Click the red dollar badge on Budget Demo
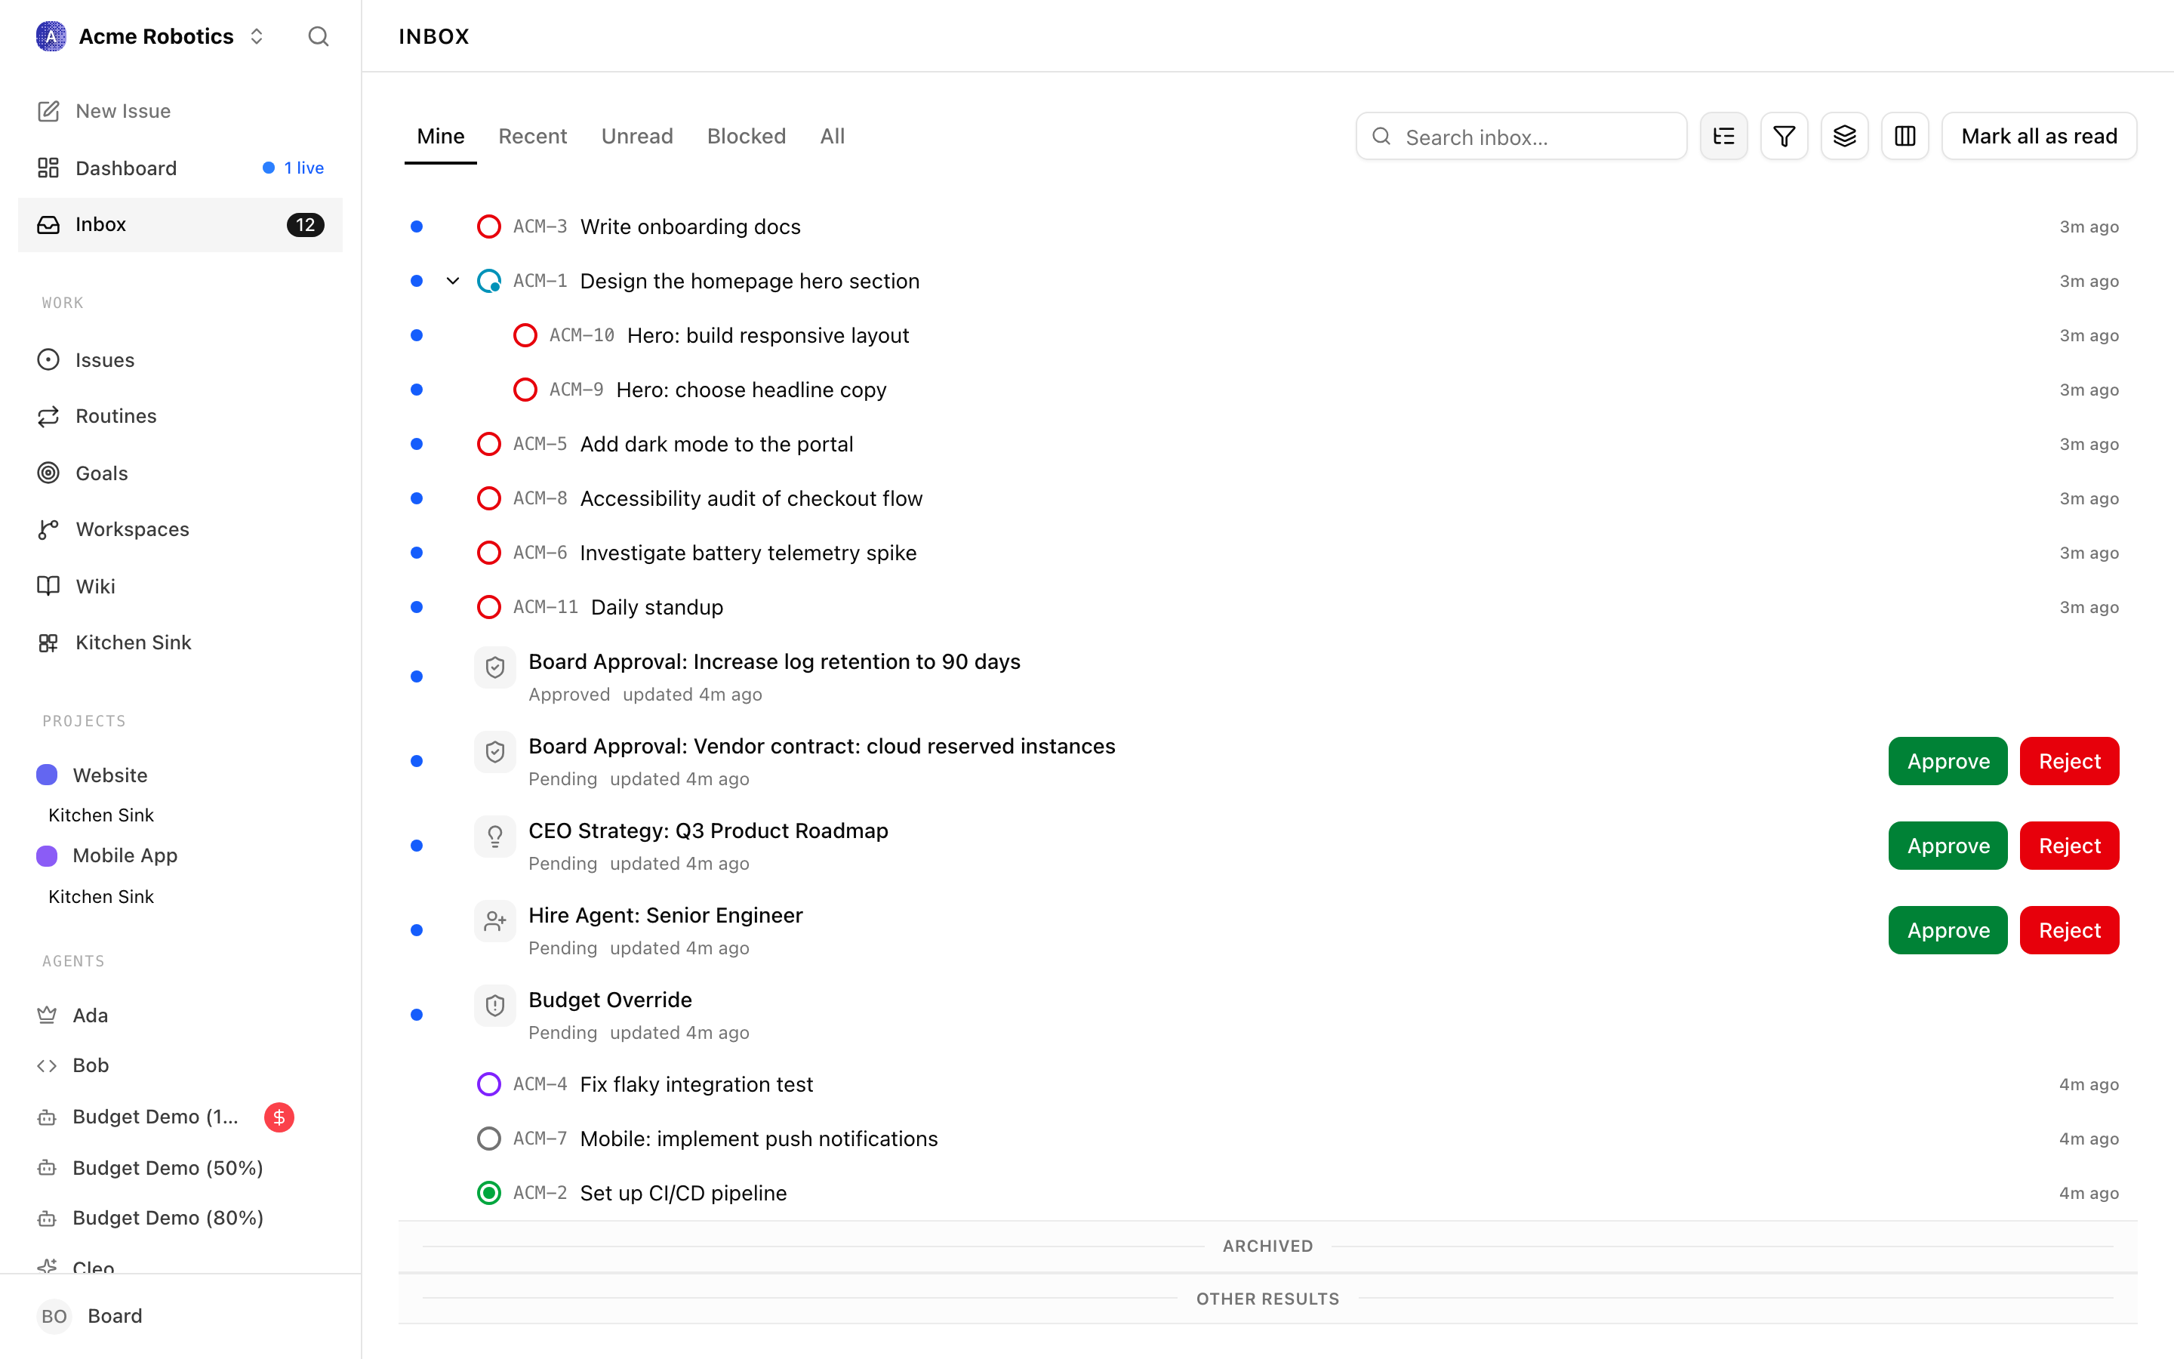 point(279,1117)
